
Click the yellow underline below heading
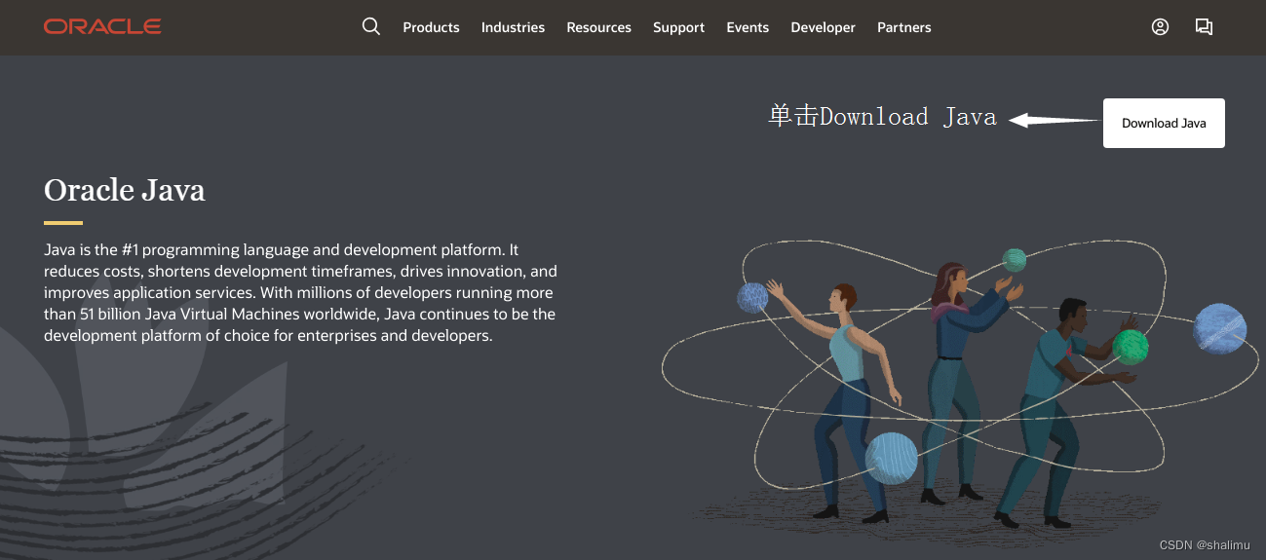63,223
